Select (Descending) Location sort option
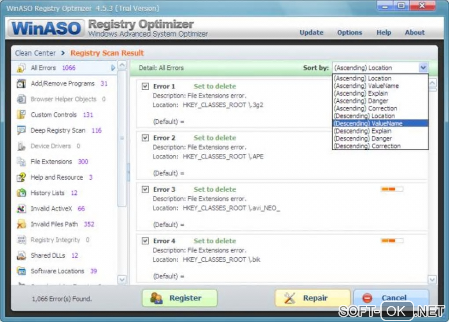This screenshot has width=449, height=322. pos(380,116)
